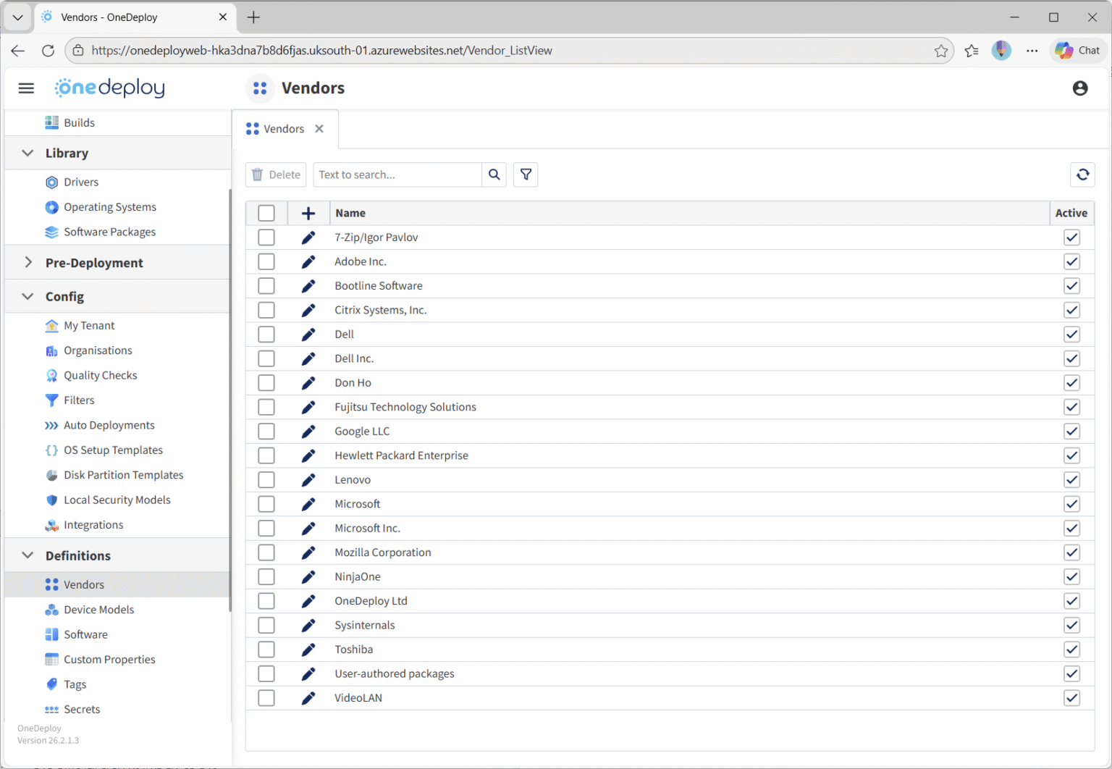Click the Text to search field
Viewport: 1112px width, 769px height.
coord(397,175)
